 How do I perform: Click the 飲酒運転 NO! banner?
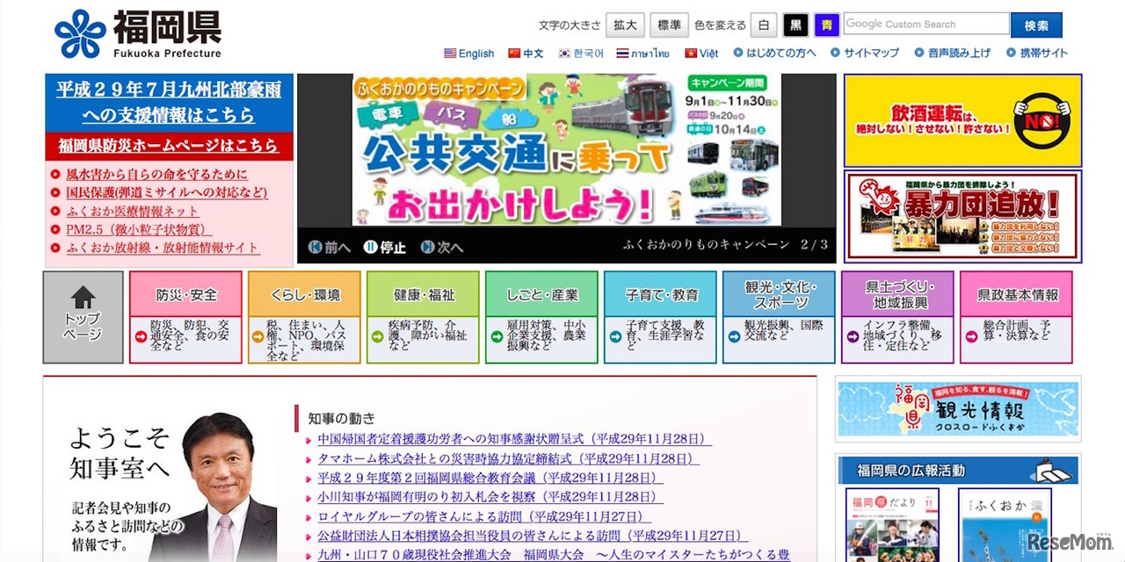(x=962, y=120)
